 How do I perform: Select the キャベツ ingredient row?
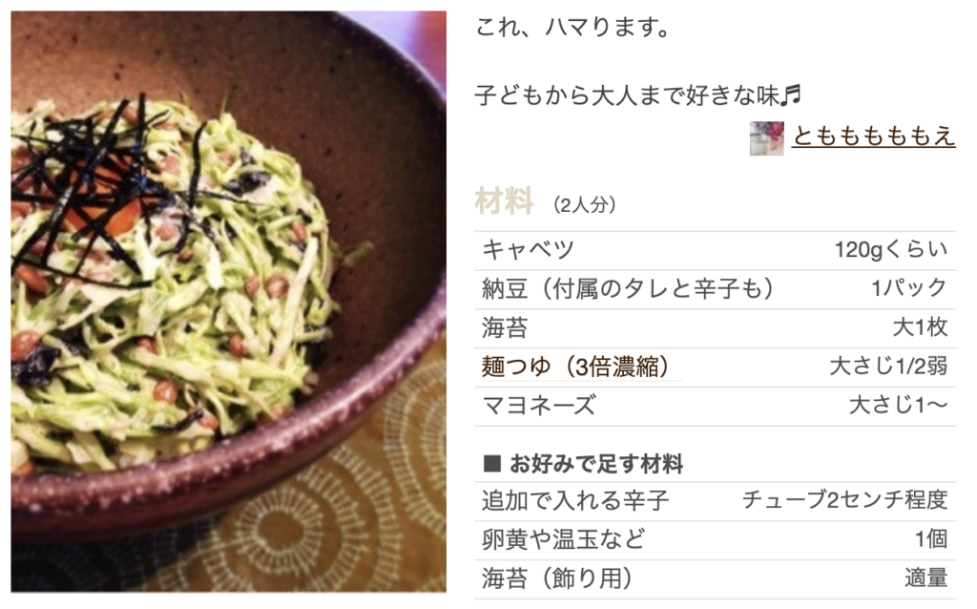coord(716,250)
